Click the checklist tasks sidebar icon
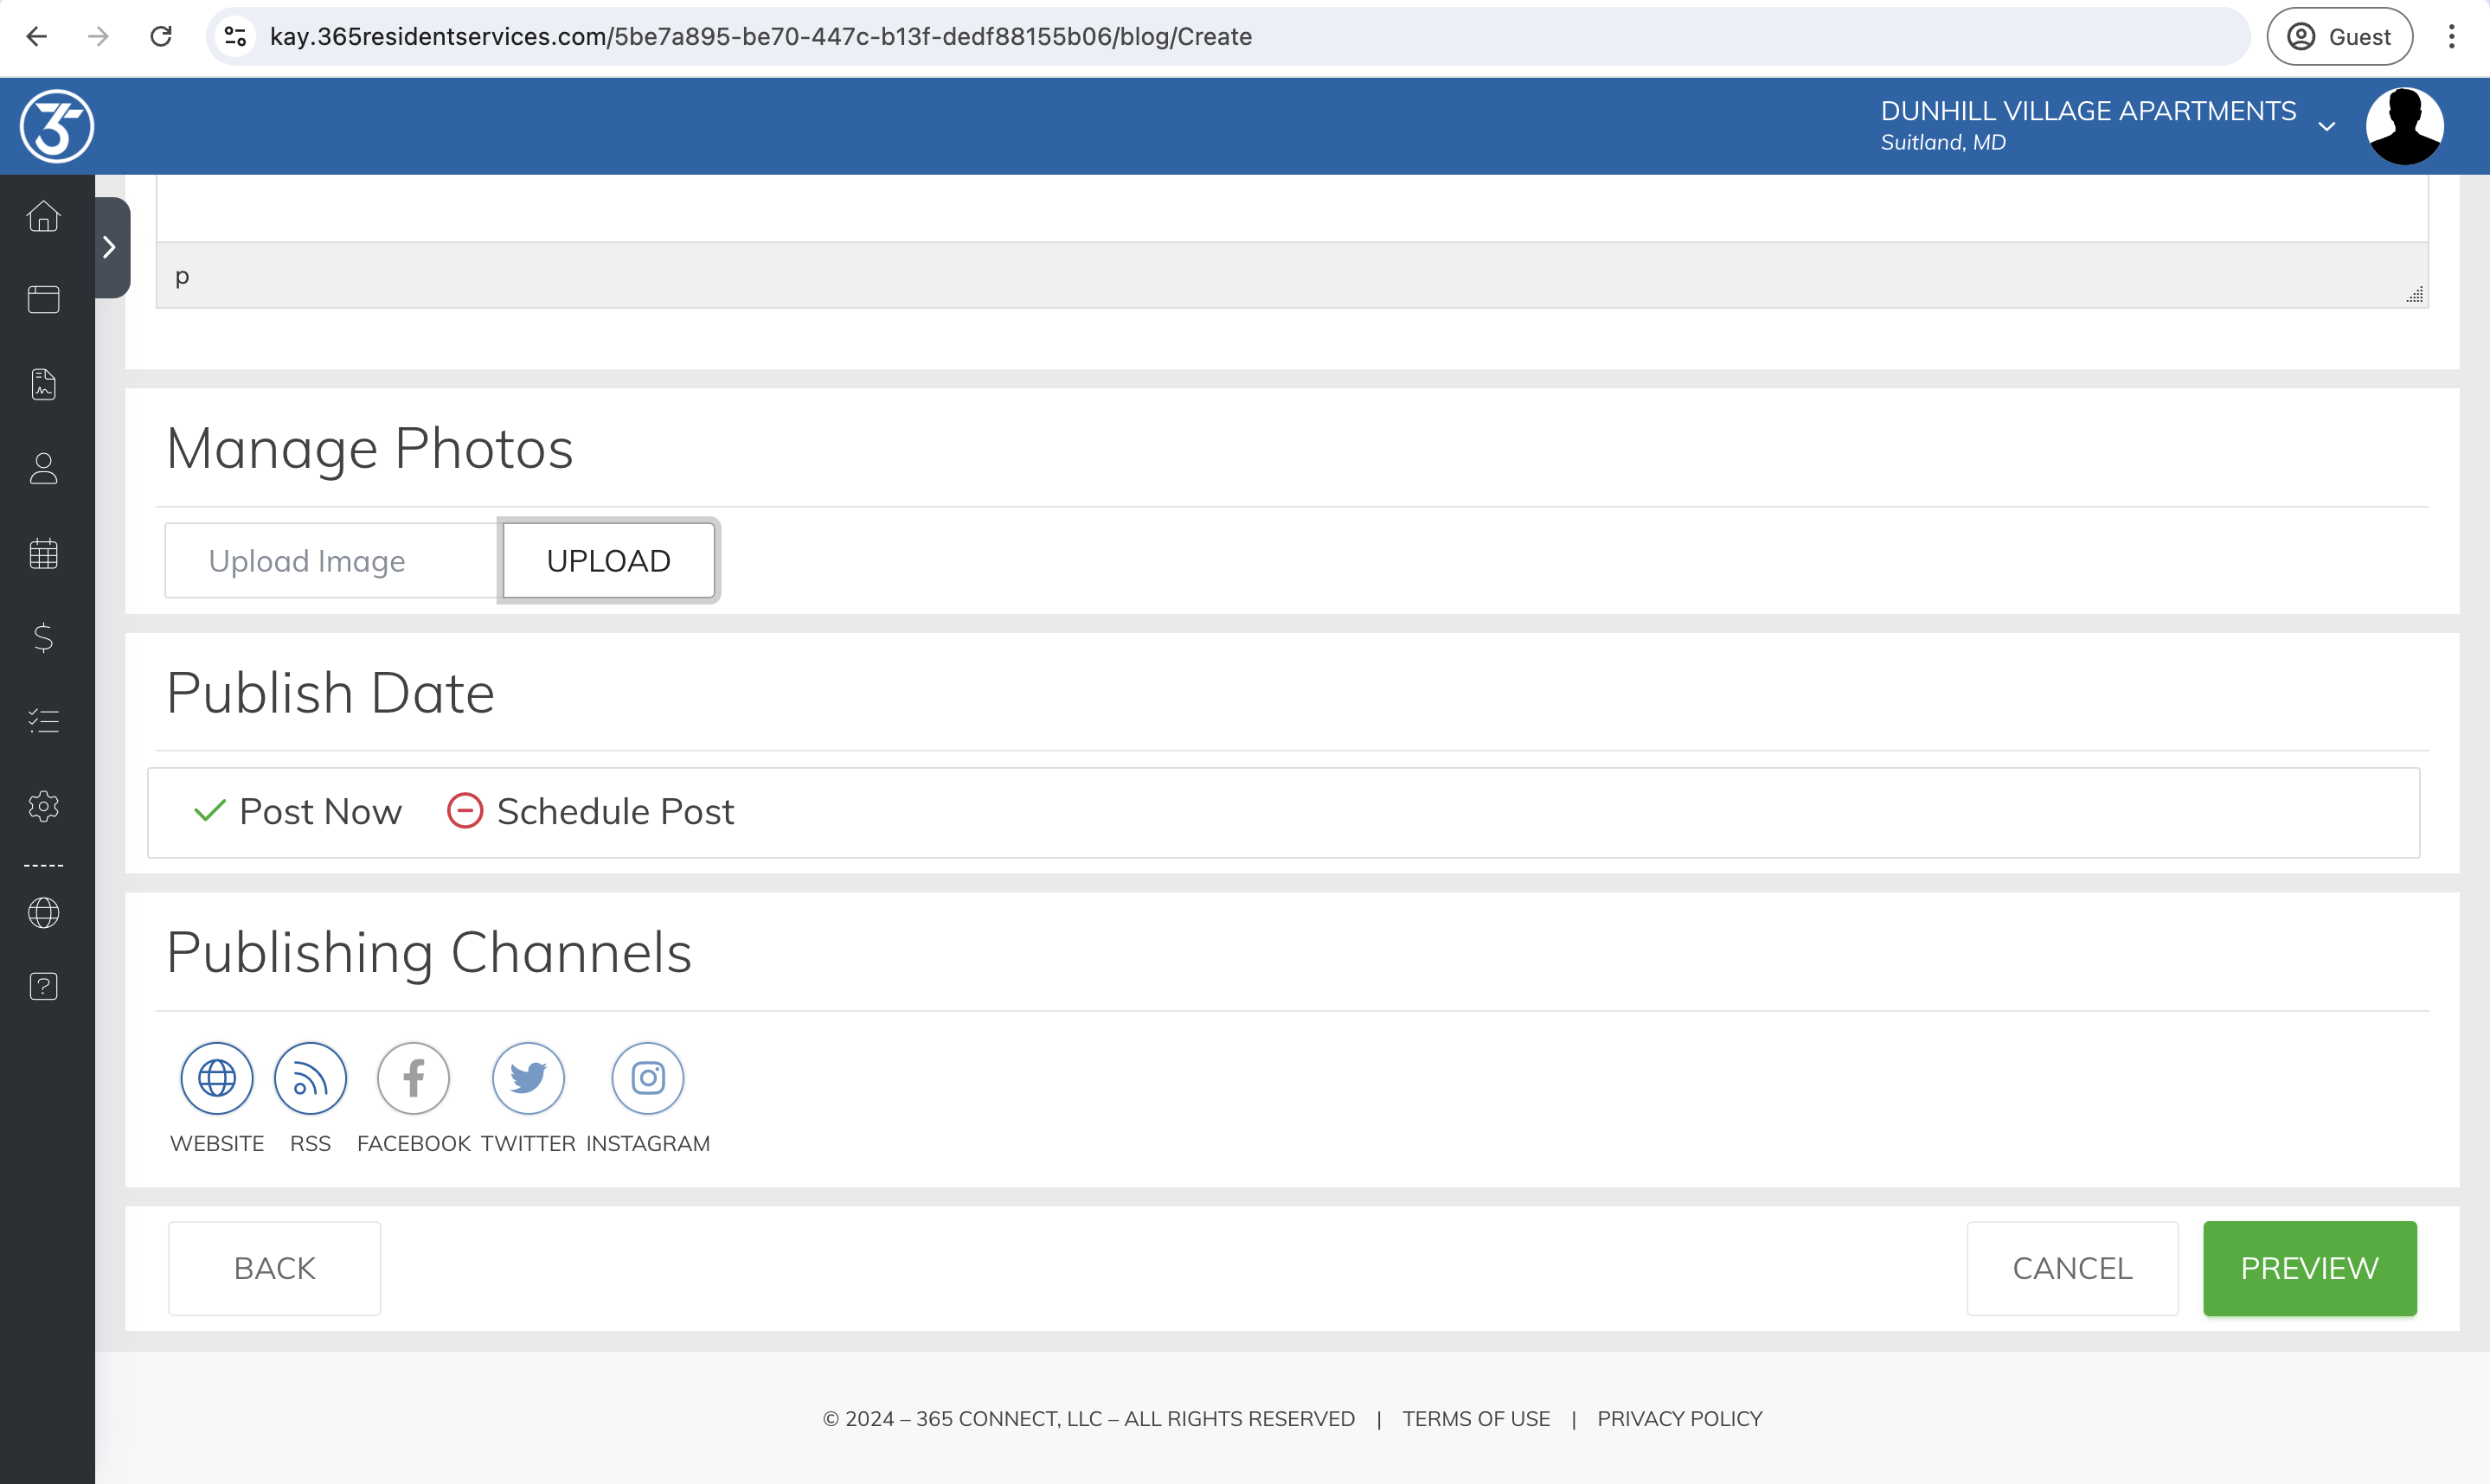This screenshot has width=2490, height=1484. (x=43, y=721)
